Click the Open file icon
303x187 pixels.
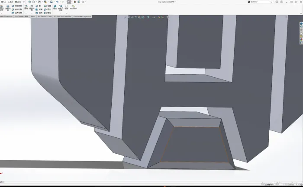point(39,2)
